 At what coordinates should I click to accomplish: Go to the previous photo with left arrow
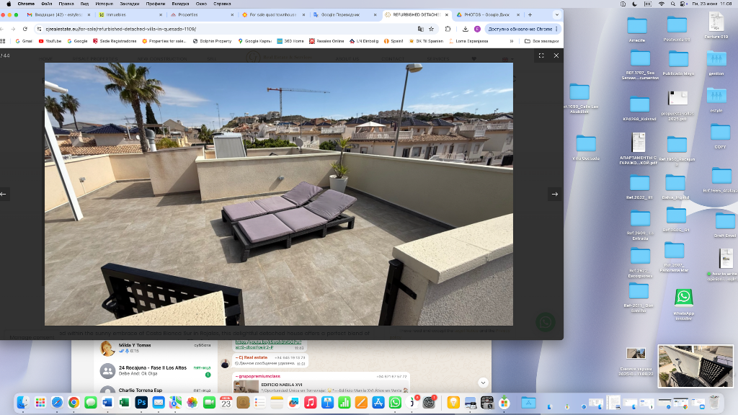coord(4,194)
